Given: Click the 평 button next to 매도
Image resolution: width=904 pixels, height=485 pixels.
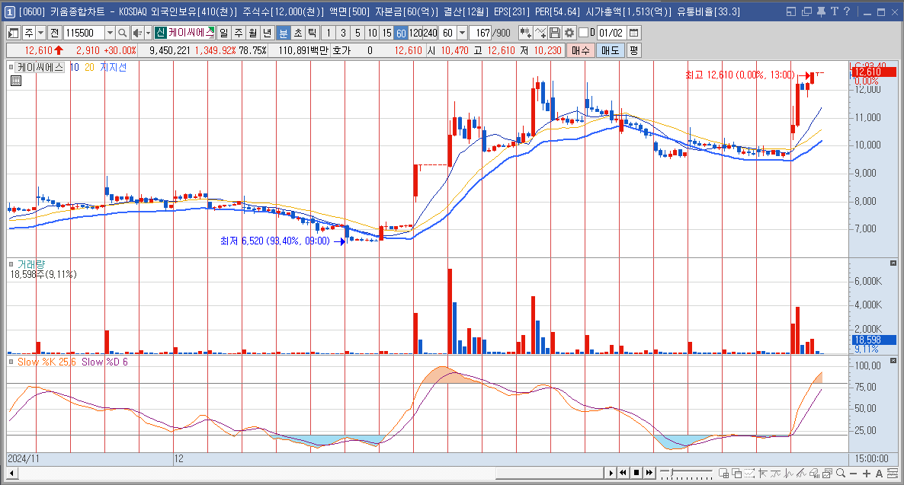Looking at the screenshot, I should [633, 51].
